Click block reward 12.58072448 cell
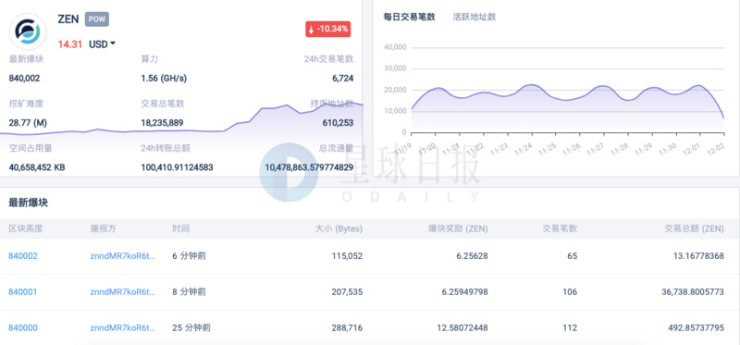740x345 pixels. (462, 327)
